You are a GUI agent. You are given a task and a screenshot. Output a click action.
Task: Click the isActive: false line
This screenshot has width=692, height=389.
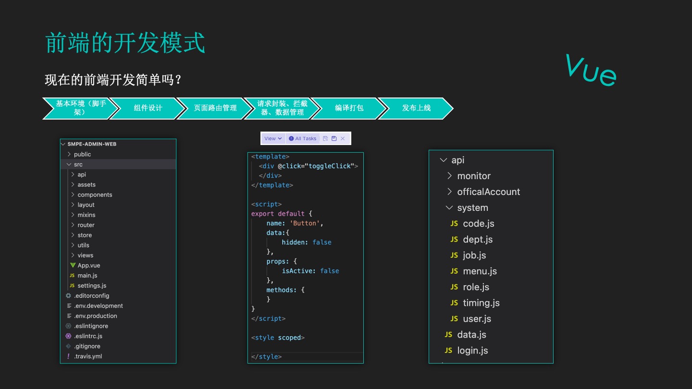tap(310, 271)
